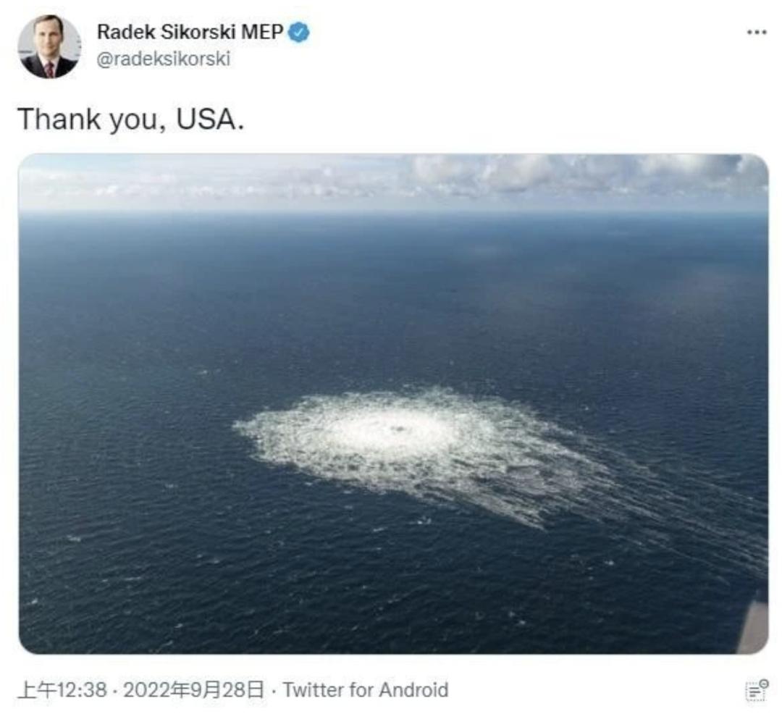Click the horizon line in the sea photo
Image resolution: width=782 pixels, height=714 pixels.
pyautogui.click(x=393, y=213)
